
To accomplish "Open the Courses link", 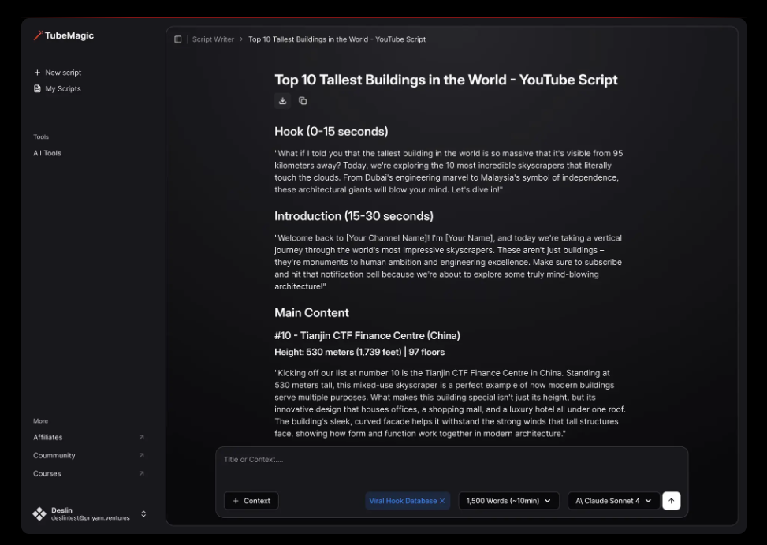I will 47,473.
